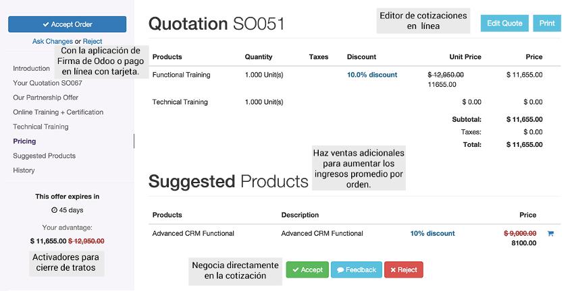Select Our Partnership Offer in sidebar

click(46, 98)
